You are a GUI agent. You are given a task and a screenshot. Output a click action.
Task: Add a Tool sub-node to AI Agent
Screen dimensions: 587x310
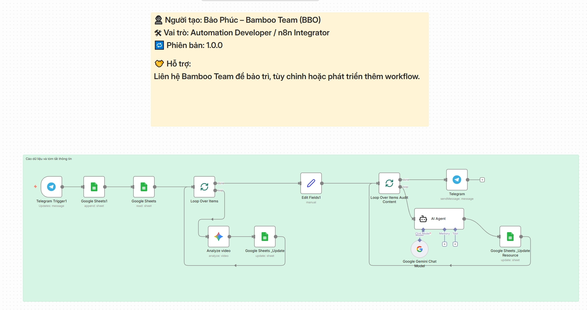[455, 244]
